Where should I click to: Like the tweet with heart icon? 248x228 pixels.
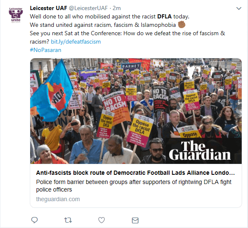(x=102, y=220)
